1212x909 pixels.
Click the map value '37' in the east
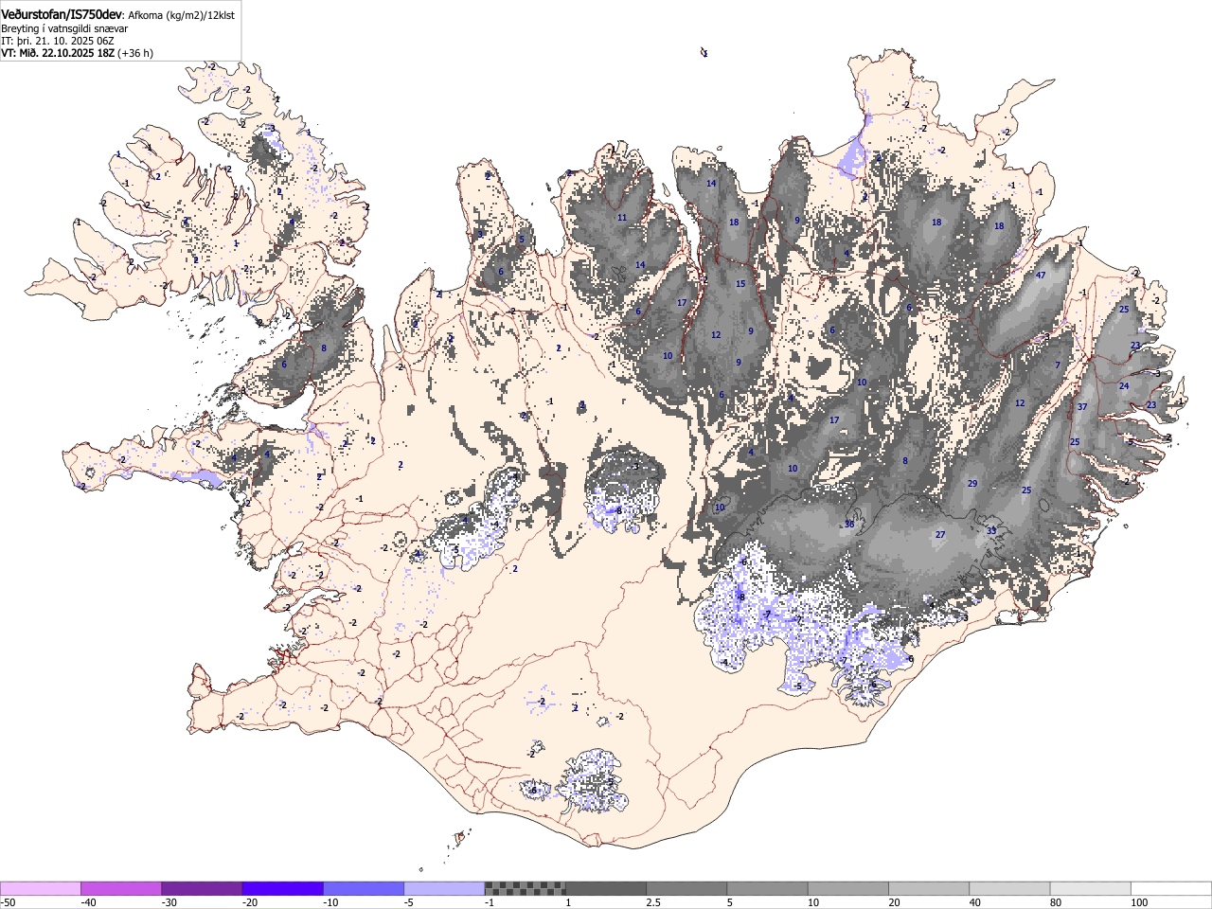(x=1081, y=407)
